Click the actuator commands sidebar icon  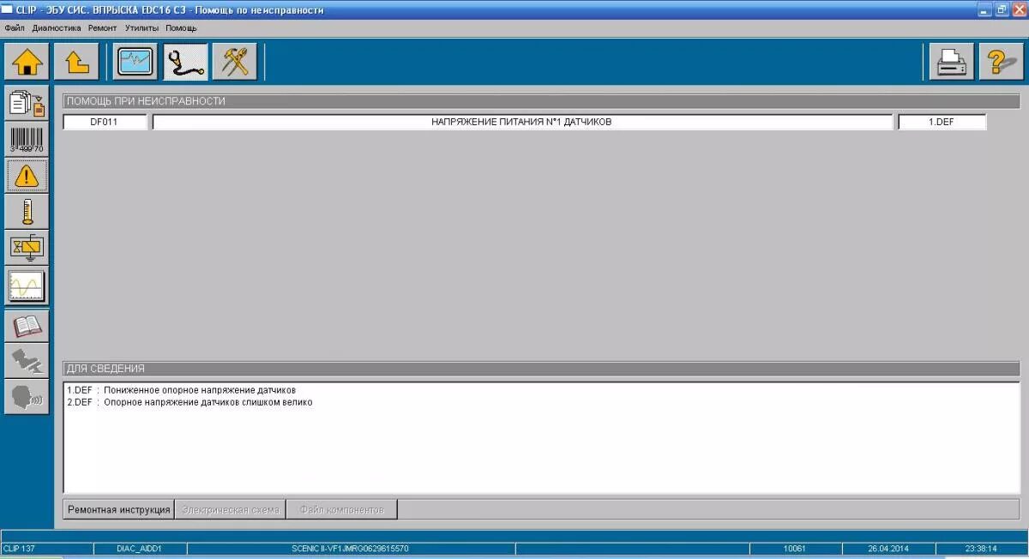[27, 247]
